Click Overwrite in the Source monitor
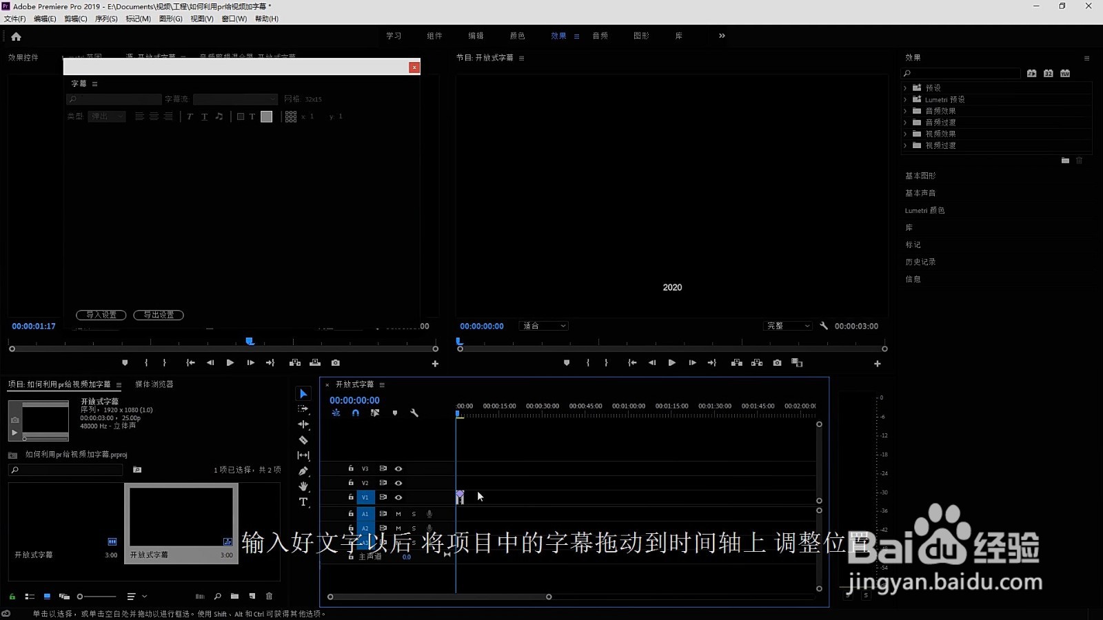 [315, 363]
